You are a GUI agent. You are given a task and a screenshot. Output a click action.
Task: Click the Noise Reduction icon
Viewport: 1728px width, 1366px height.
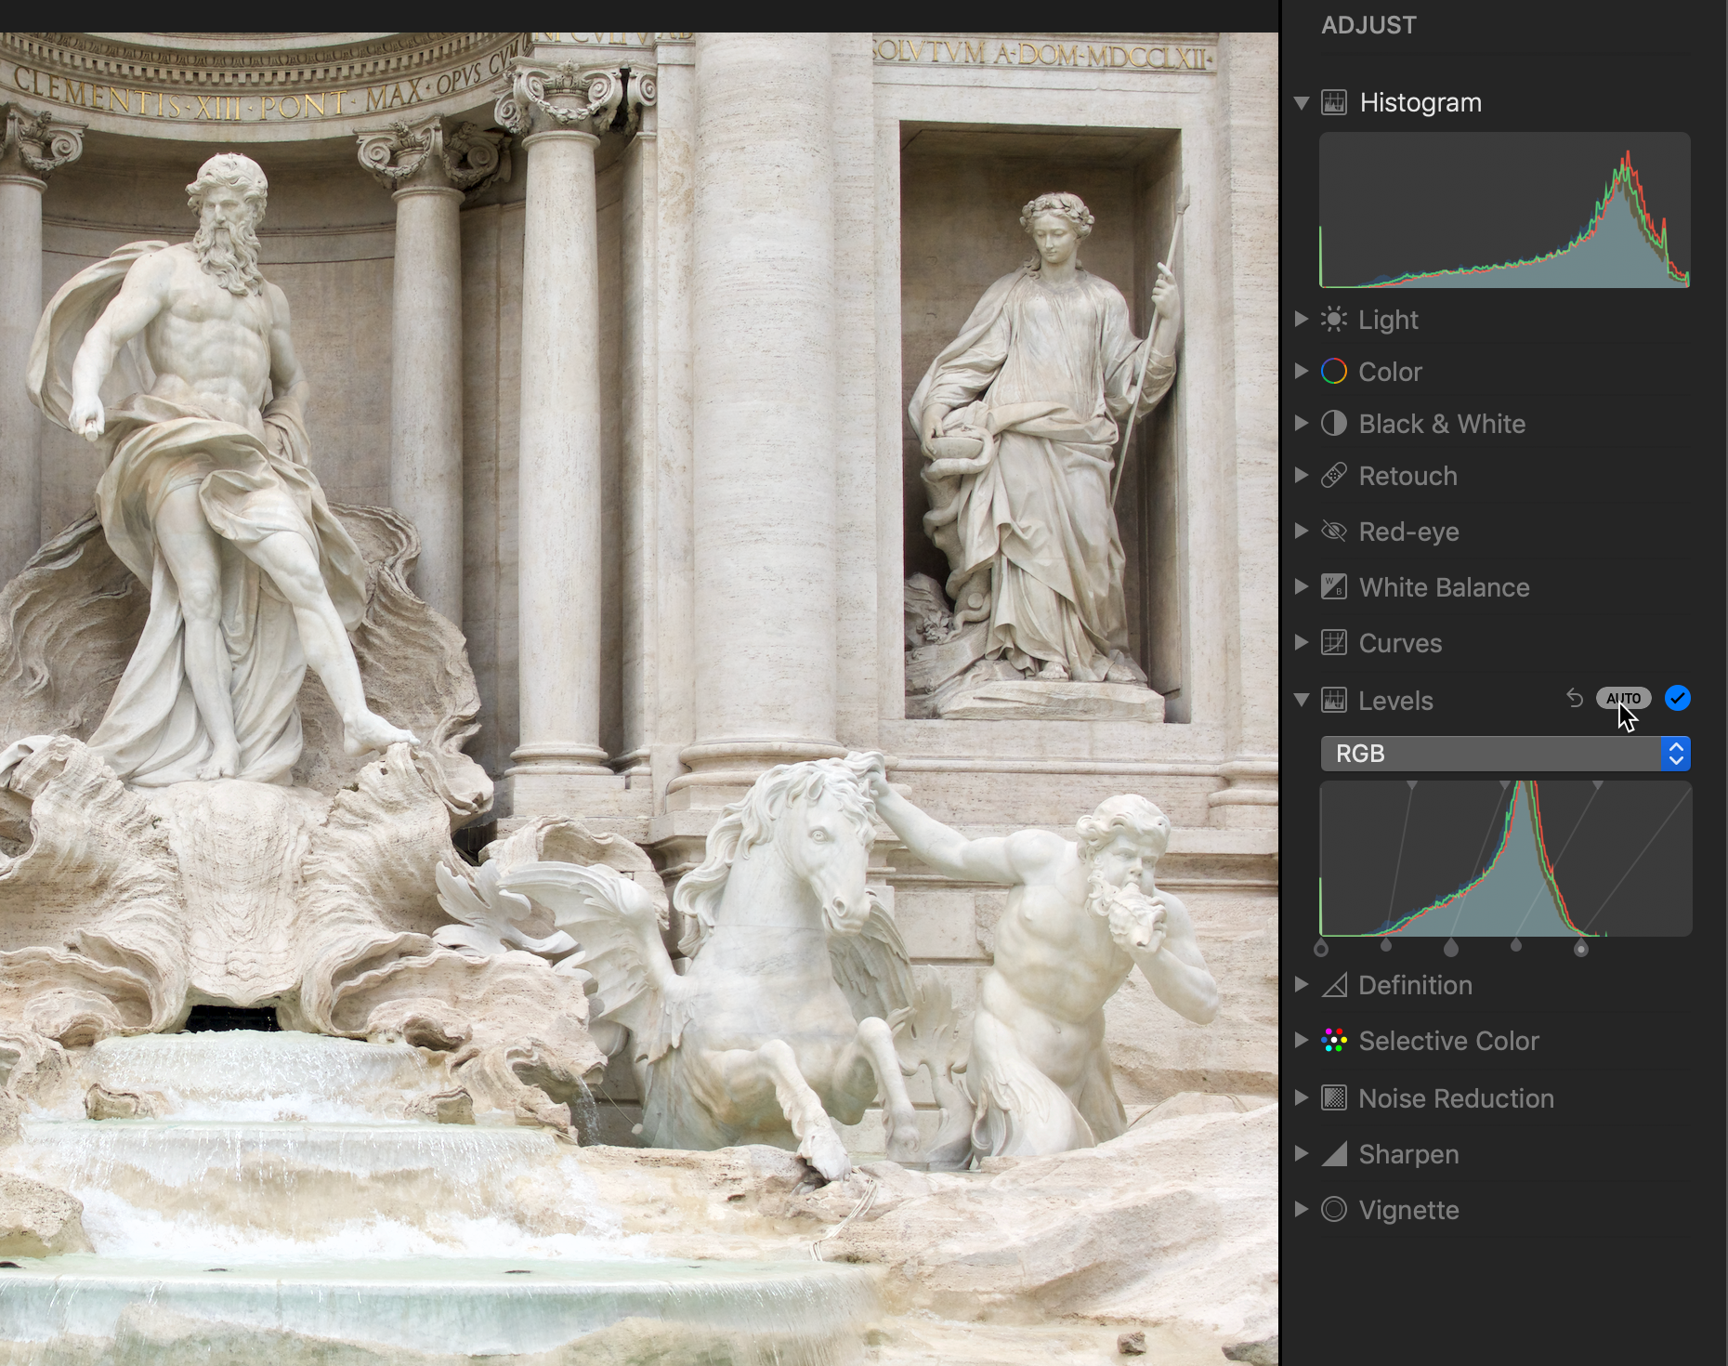(1334, 1098)
